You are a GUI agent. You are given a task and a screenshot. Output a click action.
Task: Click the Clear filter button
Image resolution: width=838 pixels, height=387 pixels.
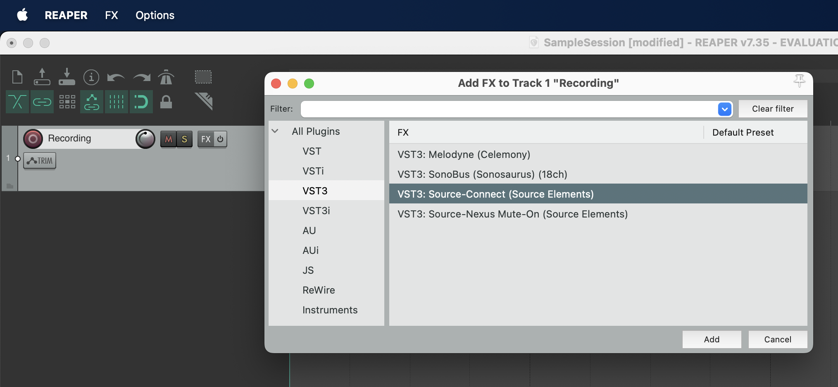(x=772, y=109)
